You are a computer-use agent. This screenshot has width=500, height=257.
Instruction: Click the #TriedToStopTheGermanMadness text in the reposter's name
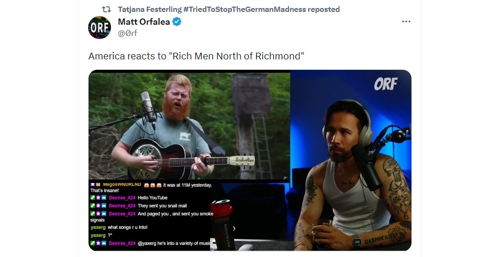[x=245, y=10]
